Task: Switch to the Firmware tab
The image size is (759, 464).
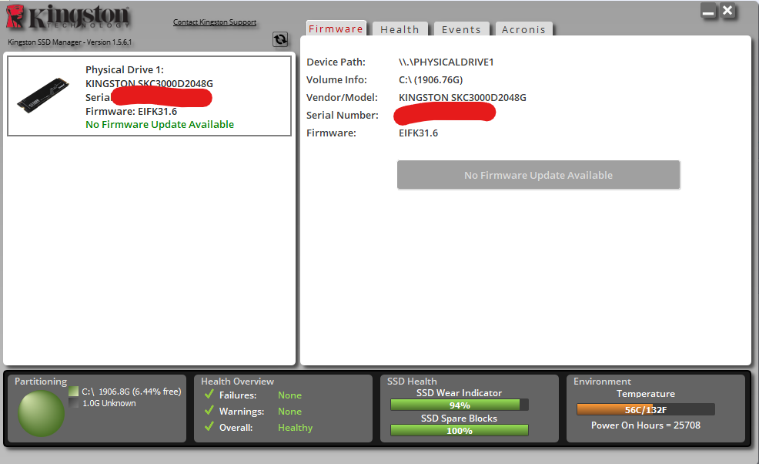Action: (336, 29)
